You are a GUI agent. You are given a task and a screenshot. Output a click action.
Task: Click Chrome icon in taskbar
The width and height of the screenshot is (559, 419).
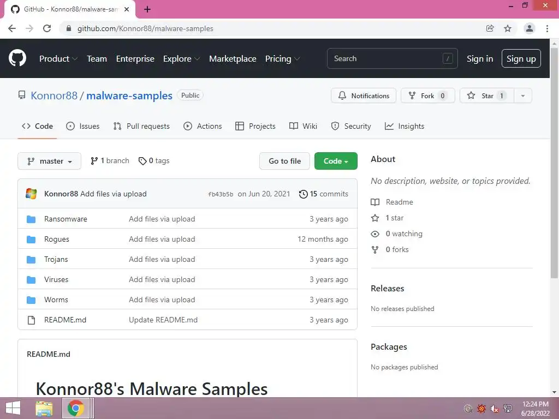(x=75, y=408)
